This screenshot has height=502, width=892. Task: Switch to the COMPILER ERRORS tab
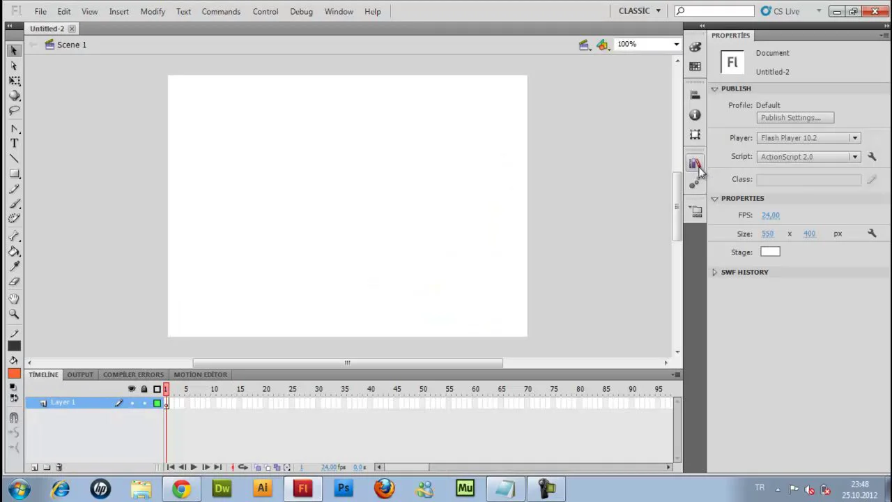[133, 375]
